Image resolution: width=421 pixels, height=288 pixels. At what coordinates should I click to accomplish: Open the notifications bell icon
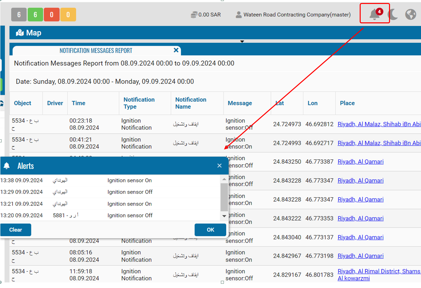click(x=374, y=14)
